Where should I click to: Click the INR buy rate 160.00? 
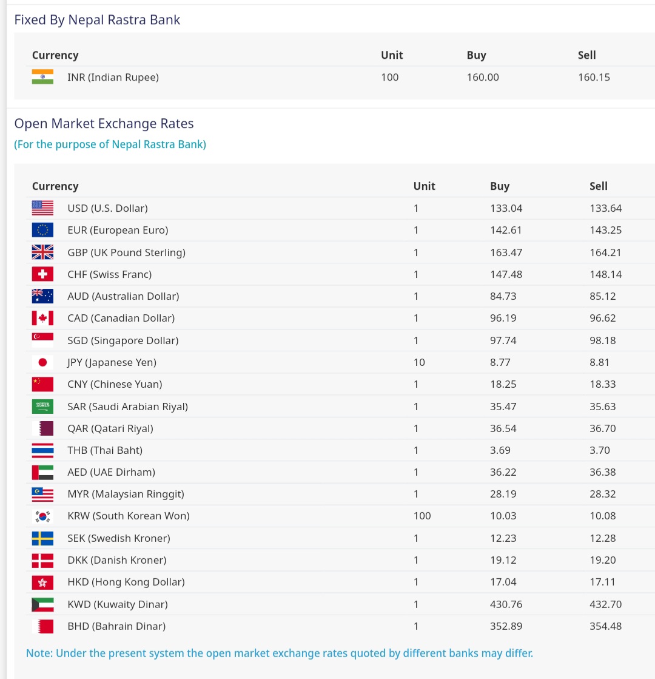[483, 77]
